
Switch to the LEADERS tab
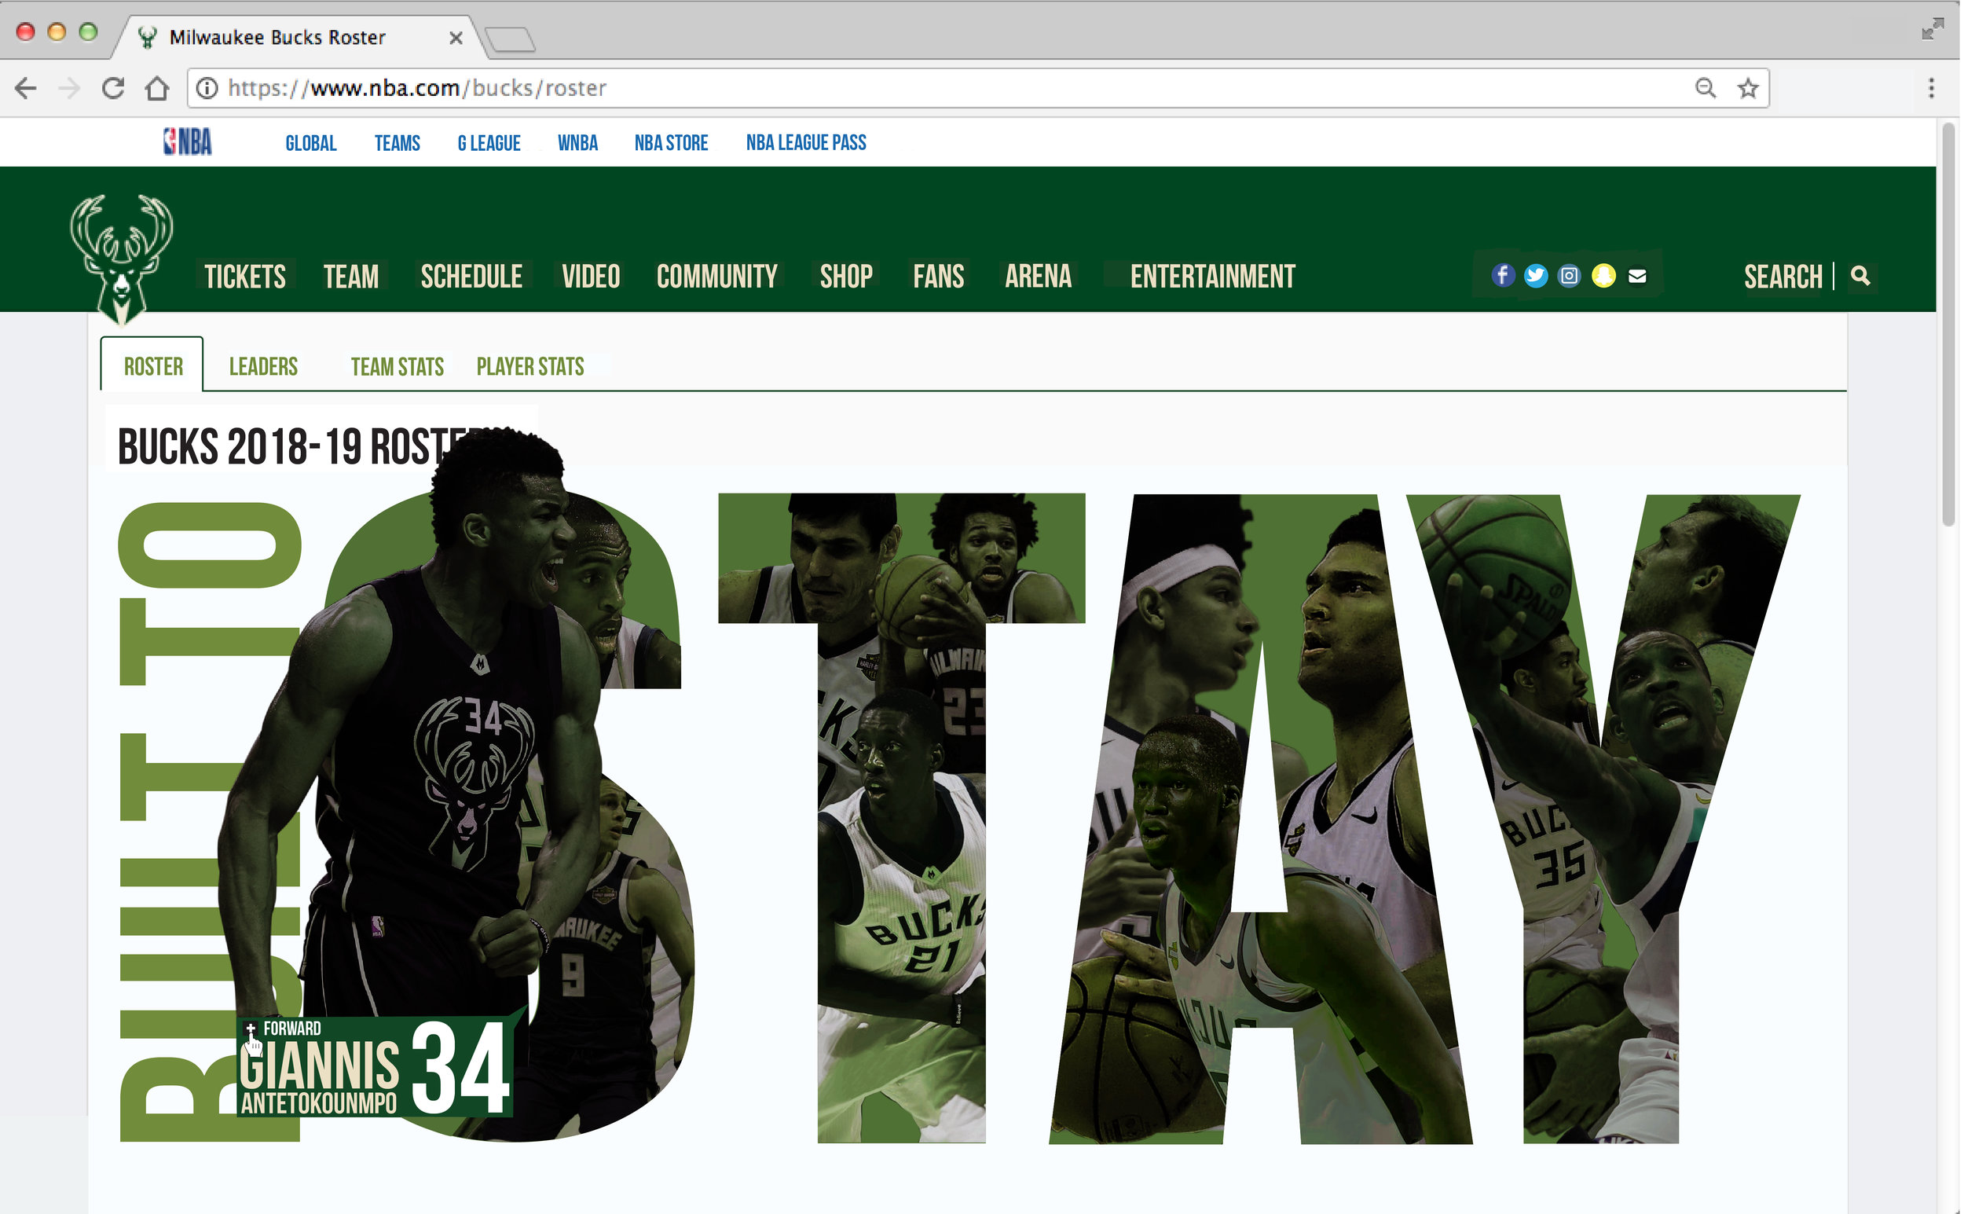click(x=263, y=366)
